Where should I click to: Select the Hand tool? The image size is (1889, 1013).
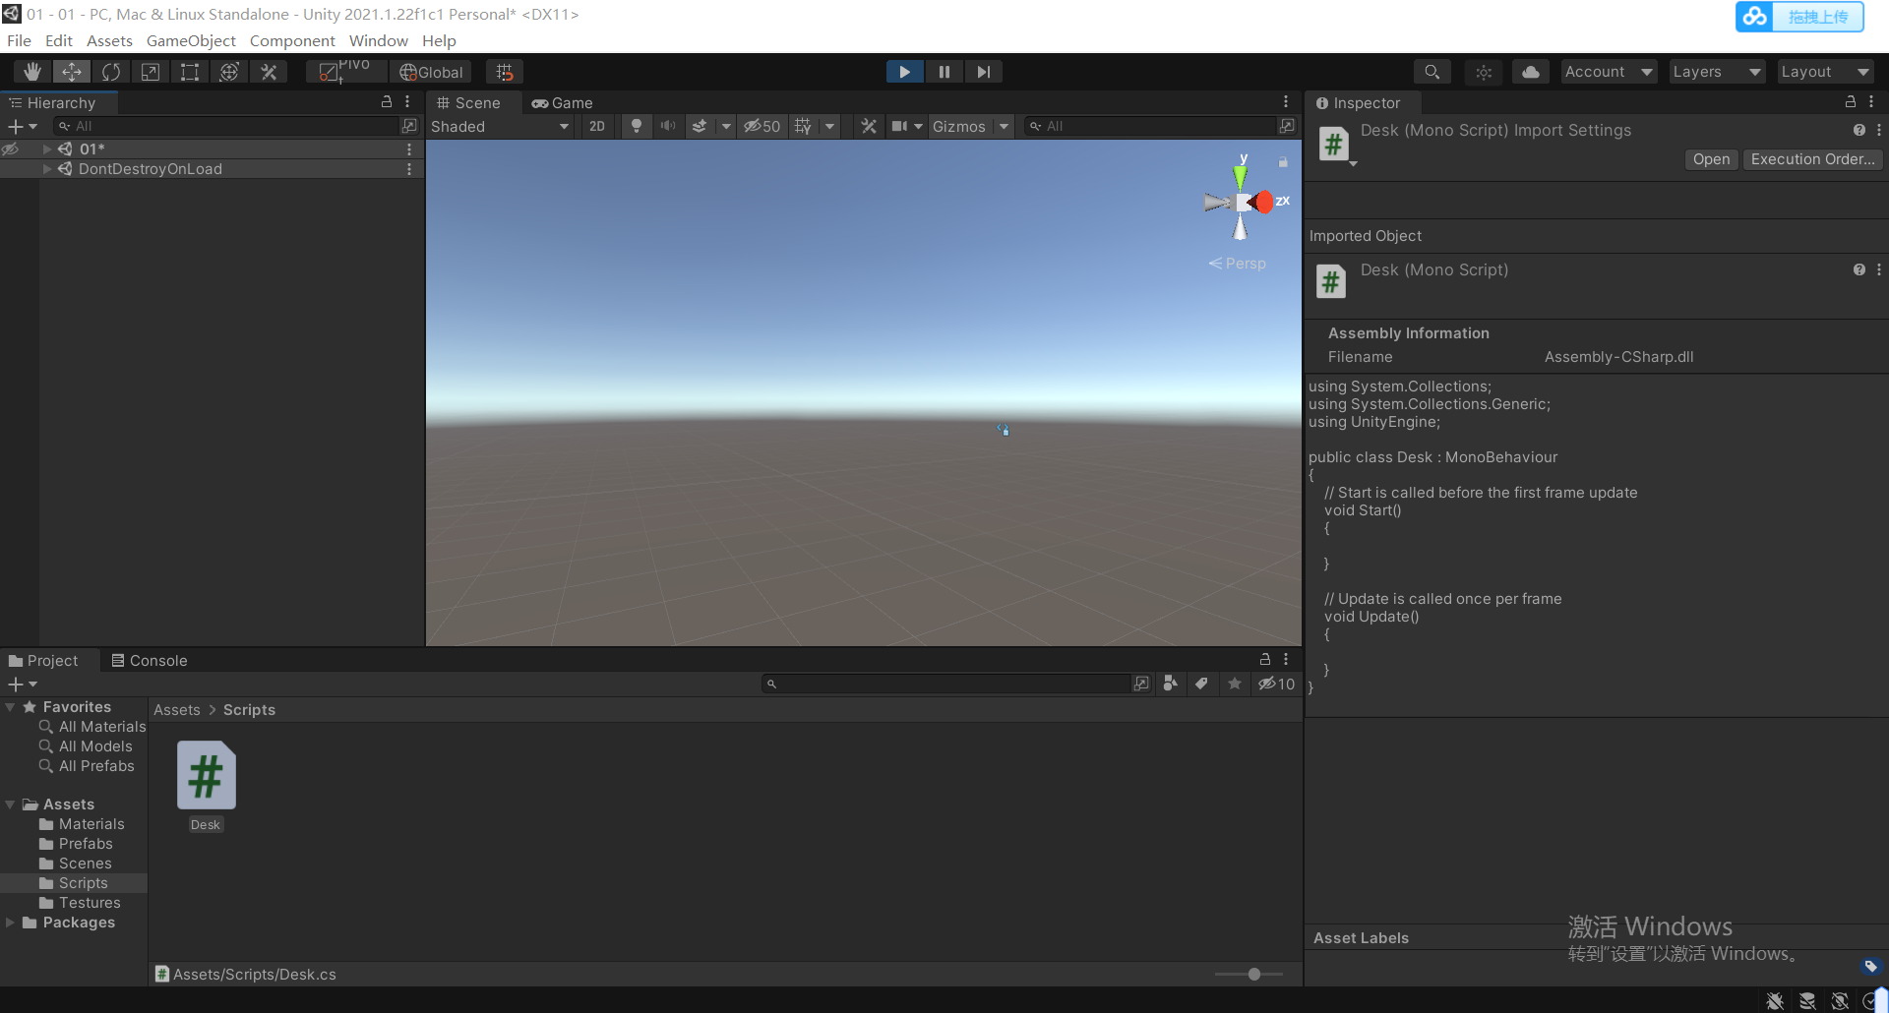(x=32, y=72)
